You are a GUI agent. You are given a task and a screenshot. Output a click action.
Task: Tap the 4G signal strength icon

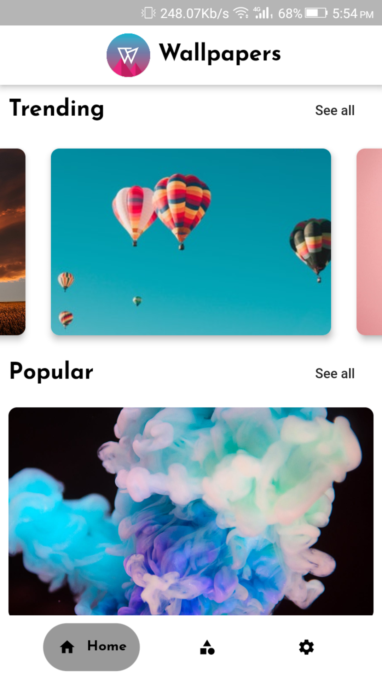[x=263, y=13]
